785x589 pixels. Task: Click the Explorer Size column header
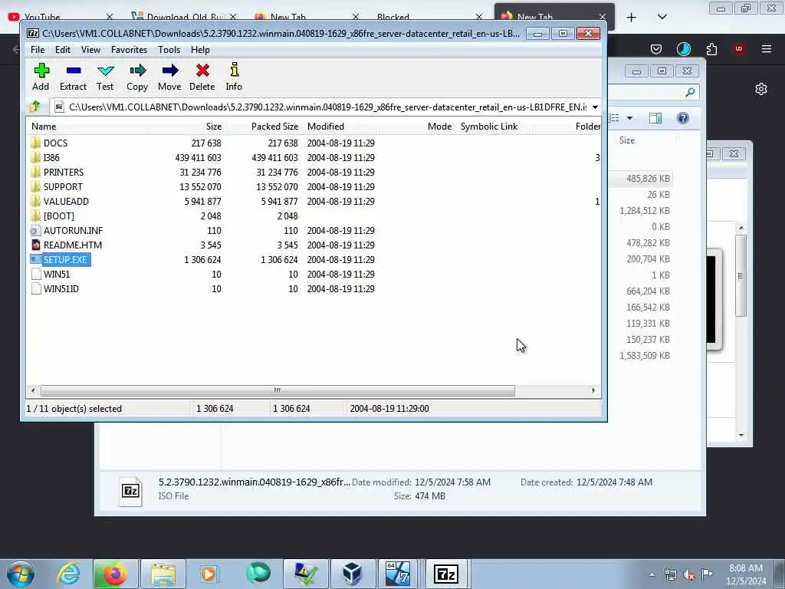(x=627, y=140)
